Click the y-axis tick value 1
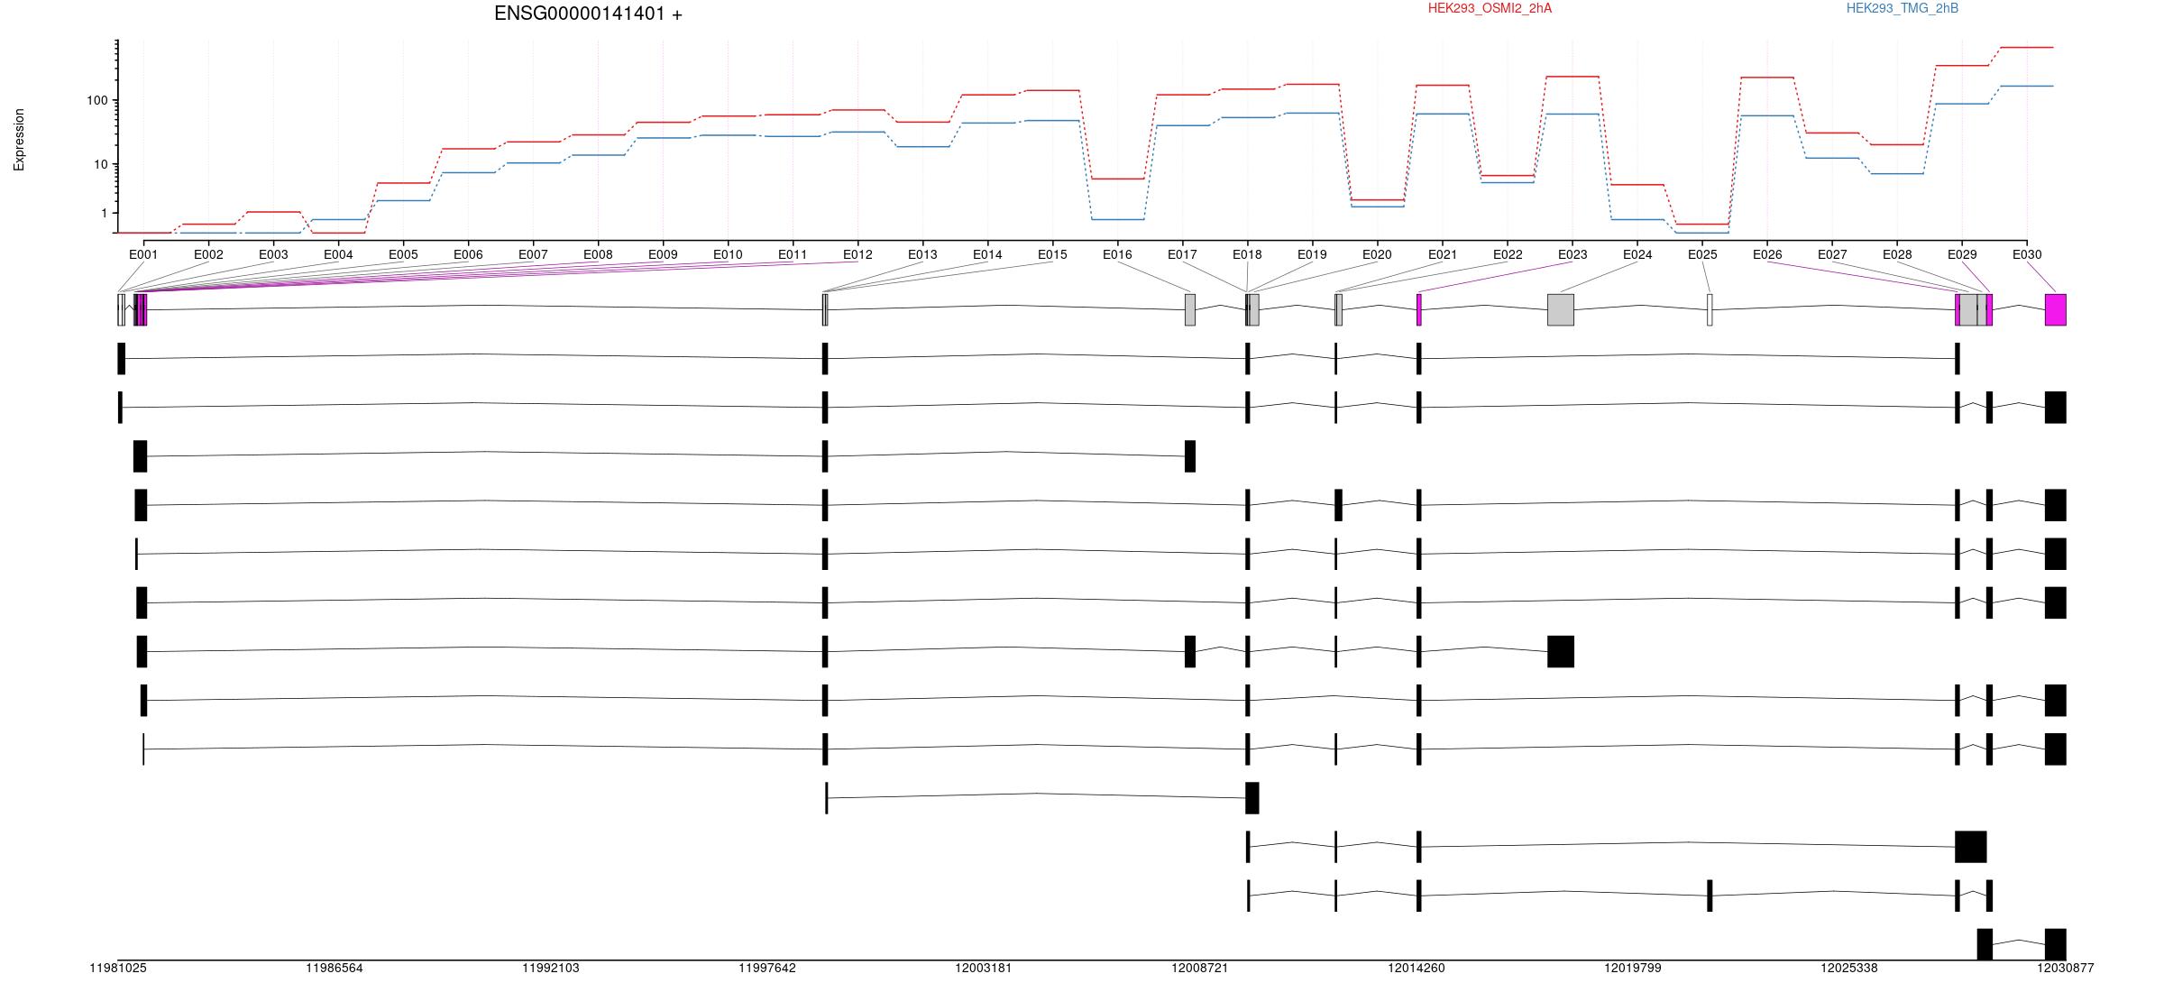This screenshot has height=983, width=2164. pyautogui.click(x=105, y=213)
